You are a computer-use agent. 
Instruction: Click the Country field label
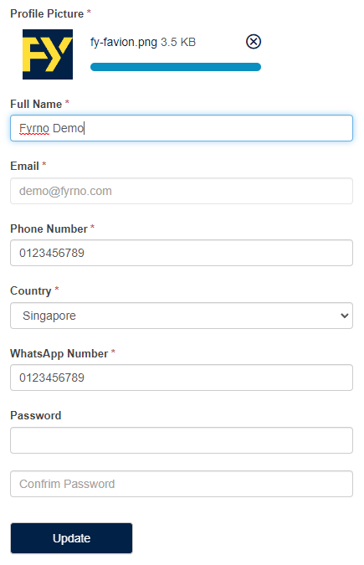pyautogui.click(x=31, y=290)
